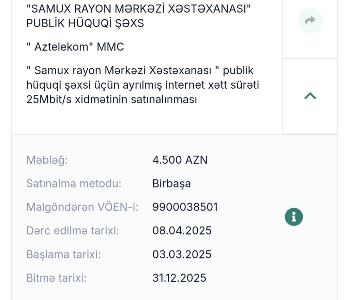349x300 pixels.
Task: Click the "Satınalma metodu:" label
Action: pyautogui.click(x=74, y=183)
